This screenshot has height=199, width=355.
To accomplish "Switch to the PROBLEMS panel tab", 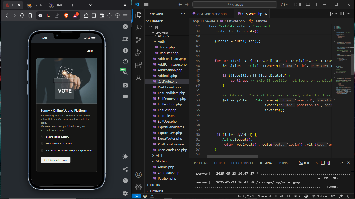I will [201, 163].
